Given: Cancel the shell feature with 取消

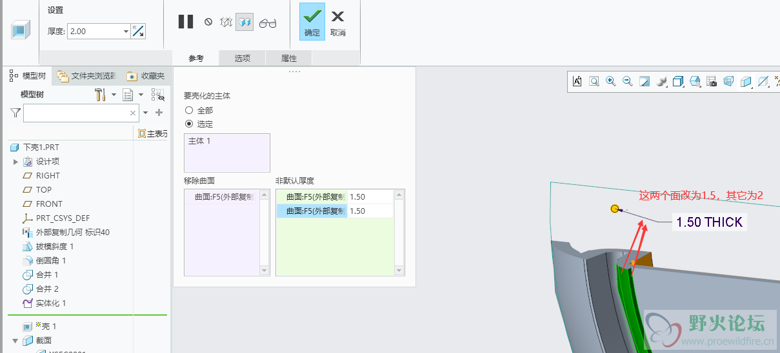Looking at the screenshot, I should [x=338, y=22].
